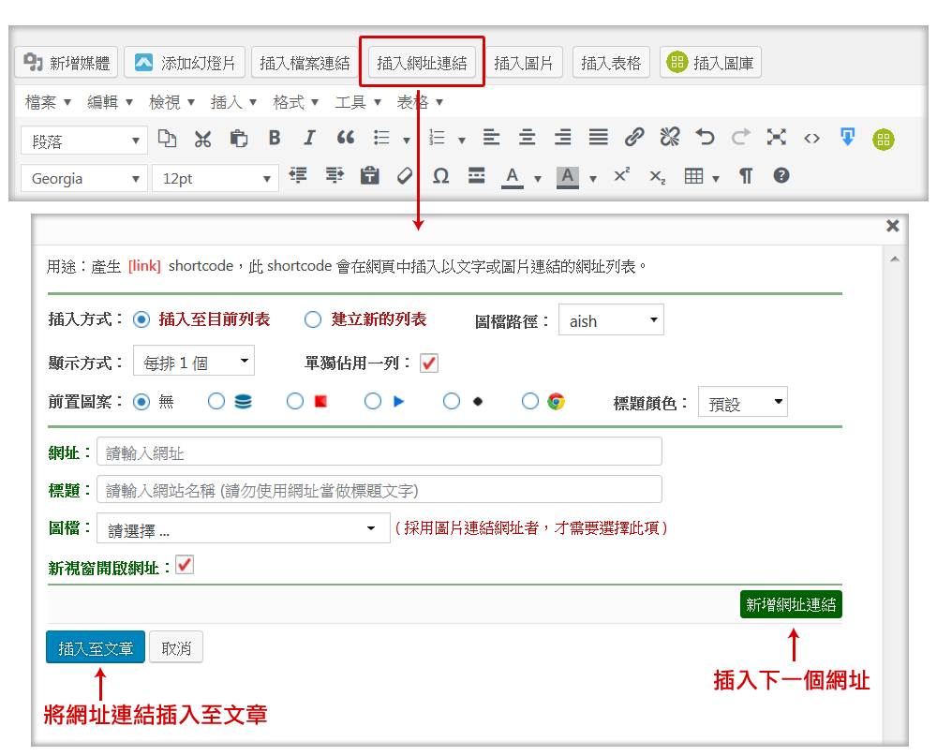Viewport: 937px width, 756px height.
Task: Select the italic formatting icon
Action: 309,138
